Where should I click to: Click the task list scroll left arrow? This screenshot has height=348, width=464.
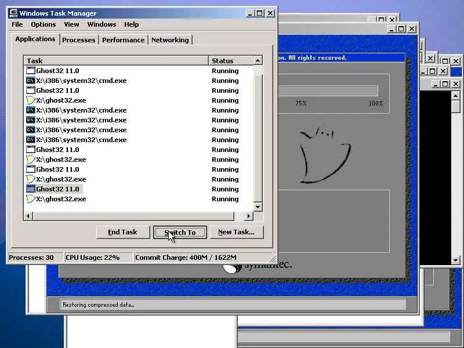[x=28, y=216]
